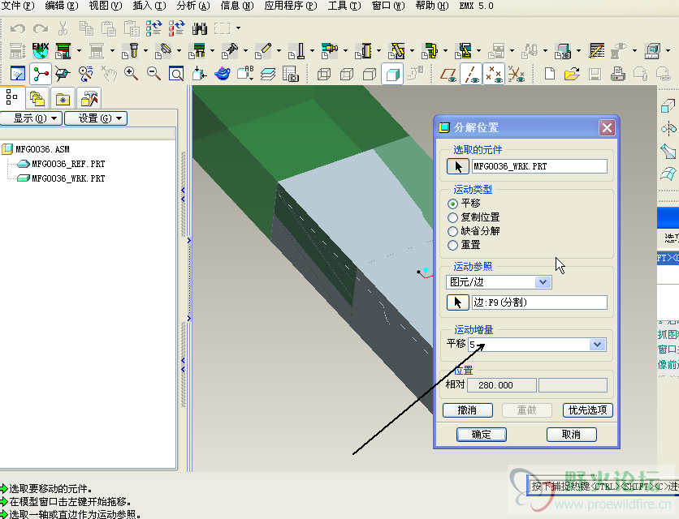The height and width of the screenshot is (519, 679).
Task: Toggle datum points display icon
Action: click(x=494, y=75)
